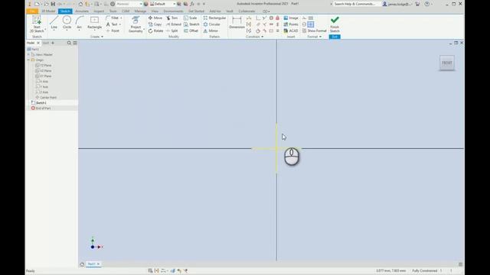Select the Rectangle tool
This screenshot has height=275, width=490.
click(94, 23)
